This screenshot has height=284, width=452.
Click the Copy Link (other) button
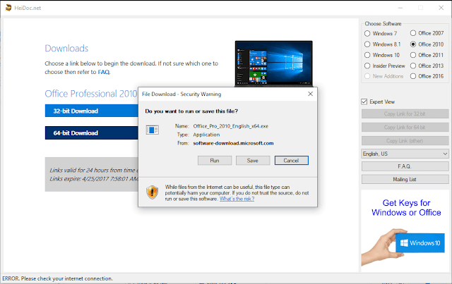click(405, 141)
